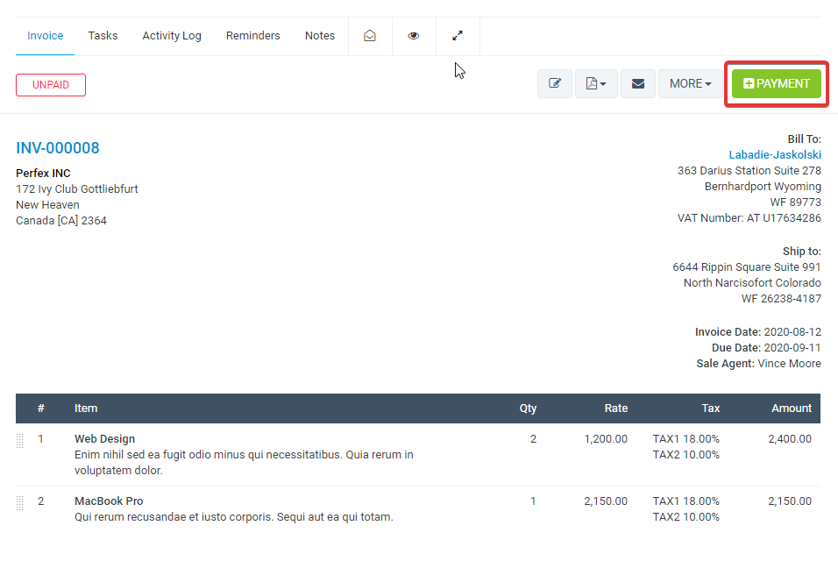
Task: Click the open envelope icon tab
Action: click(370, 36)
